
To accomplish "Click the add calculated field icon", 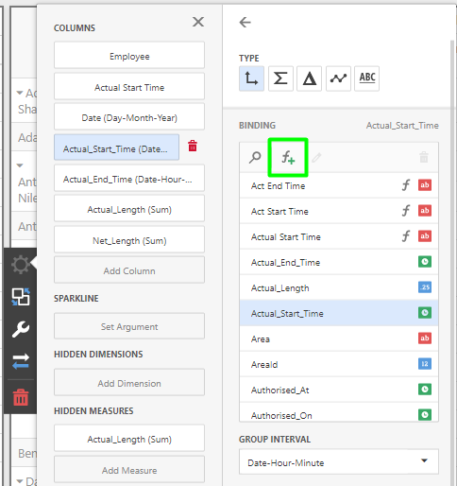I will (288, 157).
